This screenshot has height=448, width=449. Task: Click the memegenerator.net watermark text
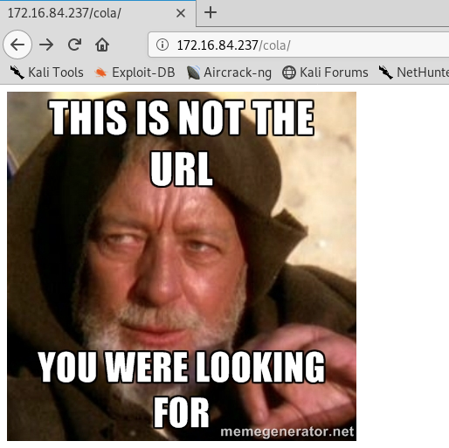point(287,431)
